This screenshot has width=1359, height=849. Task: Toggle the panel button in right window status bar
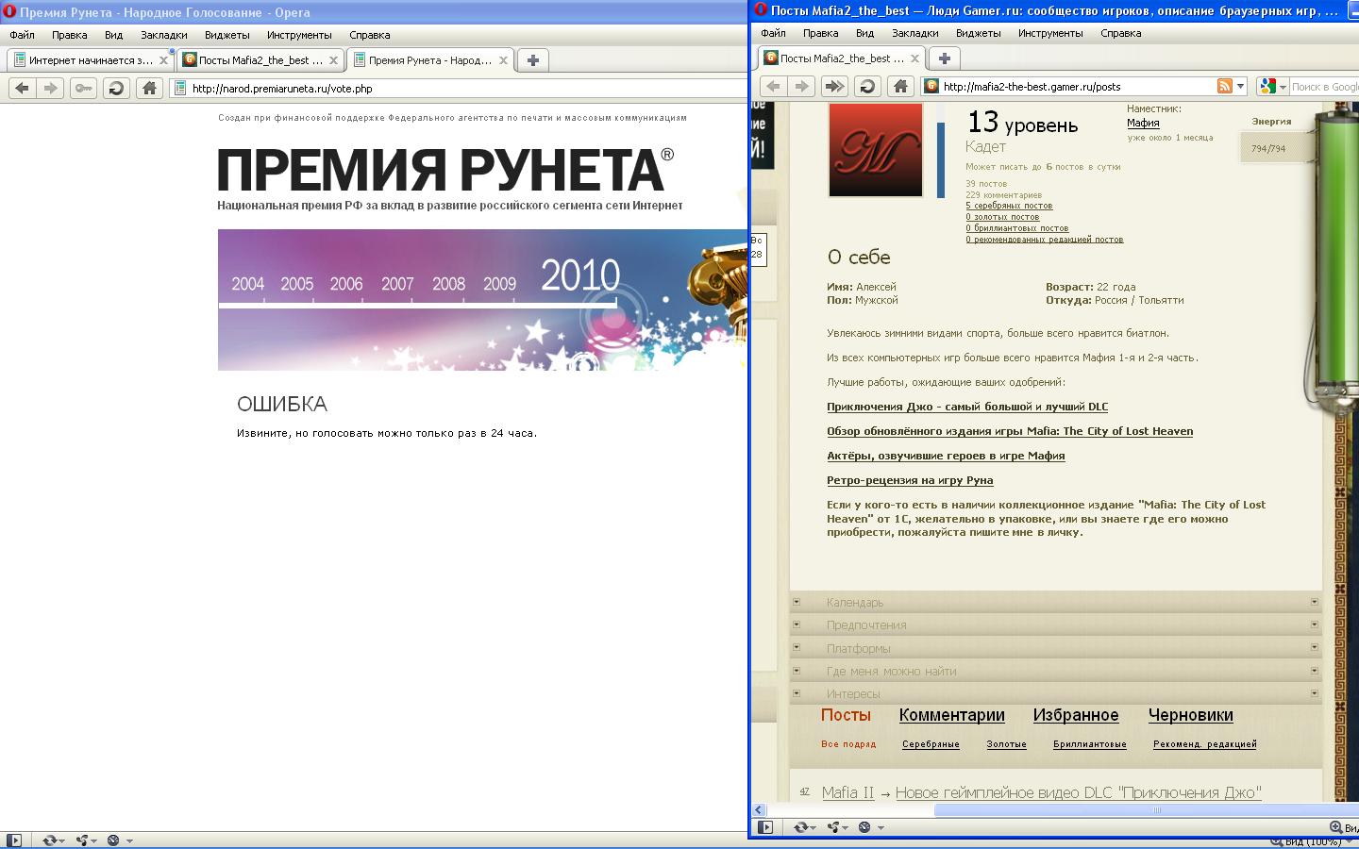coord(765,827)
